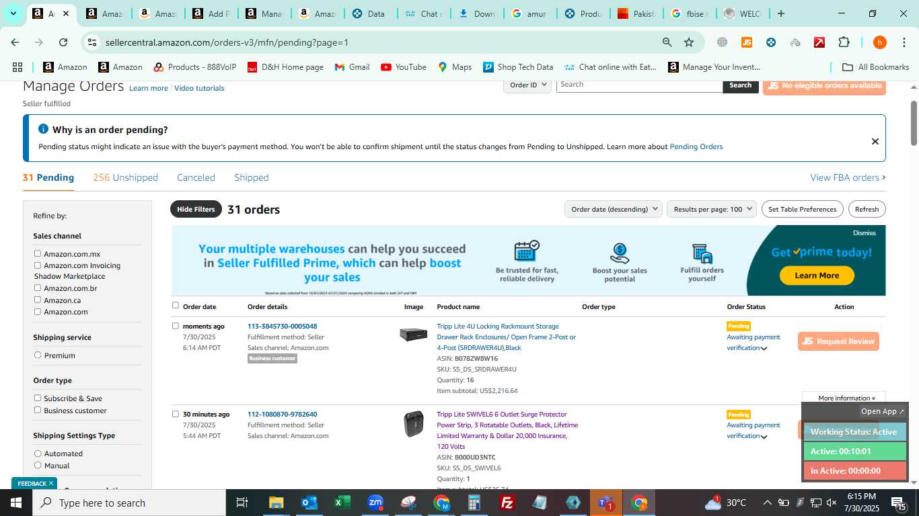Open the Chrome three-dot menu
Viewport: 919px width, 516px height.
[904, 42]
